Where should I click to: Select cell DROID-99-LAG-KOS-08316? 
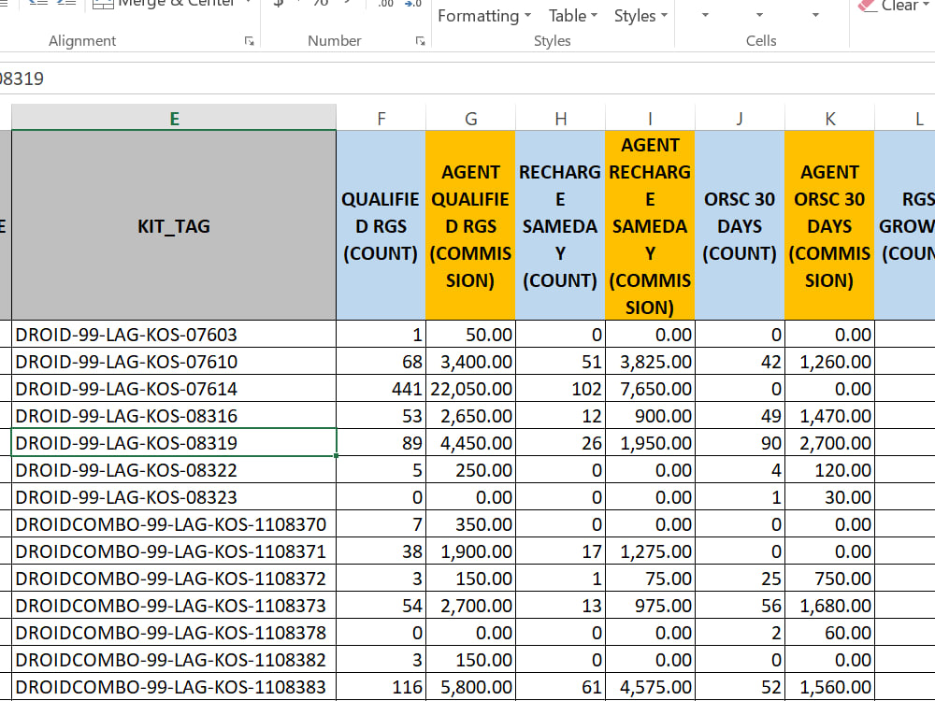pos(174,416)
